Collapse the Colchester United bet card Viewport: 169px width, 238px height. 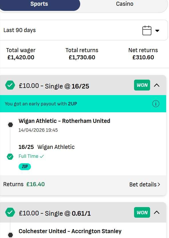click(x=157, y=213)
